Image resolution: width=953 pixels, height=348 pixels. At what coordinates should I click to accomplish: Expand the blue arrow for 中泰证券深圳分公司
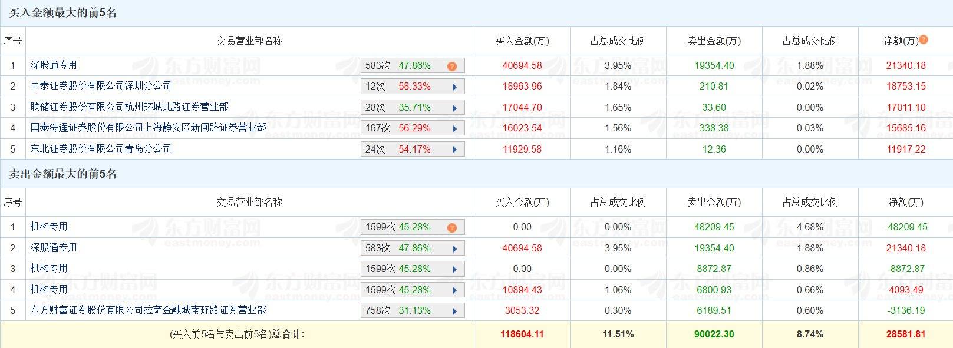coord(454,87)
